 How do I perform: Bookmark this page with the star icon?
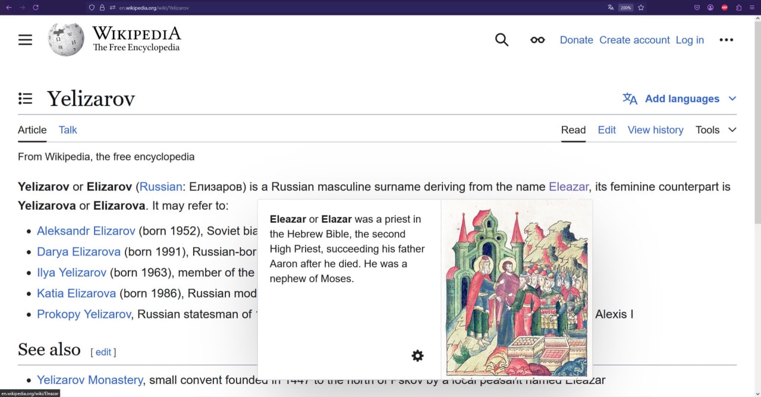coord(641,8)
